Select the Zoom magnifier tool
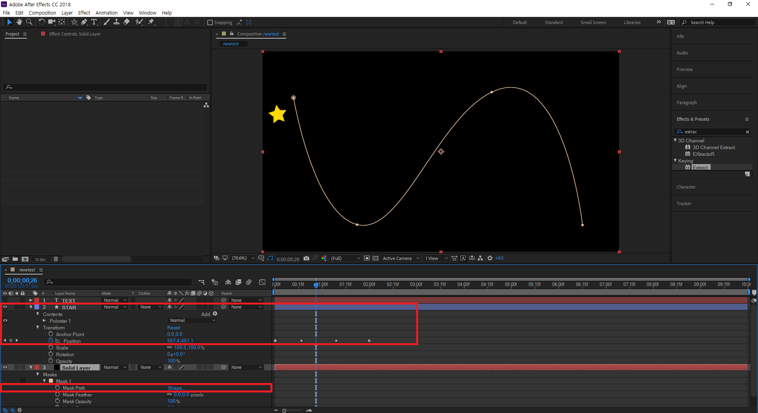 [29, 22]
